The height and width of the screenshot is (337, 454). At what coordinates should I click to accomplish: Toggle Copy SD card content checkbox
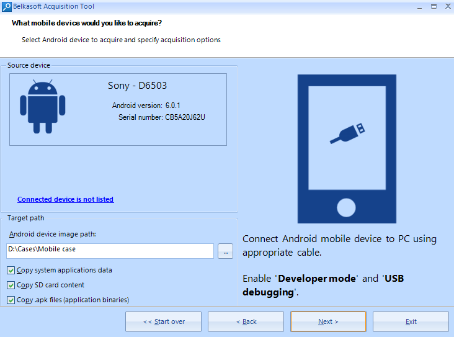coord(11,285)
